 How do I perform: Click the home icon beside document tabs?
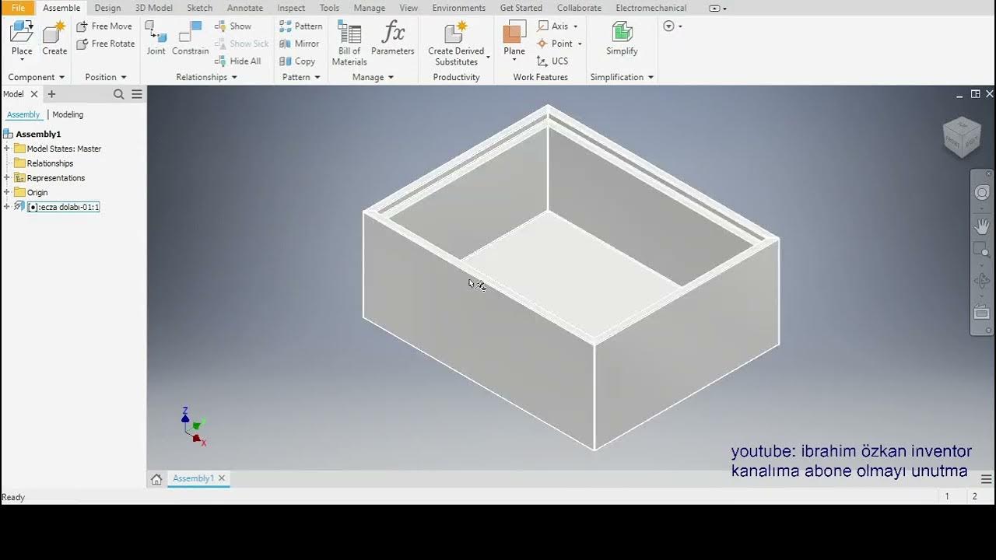tap(156, 479)
